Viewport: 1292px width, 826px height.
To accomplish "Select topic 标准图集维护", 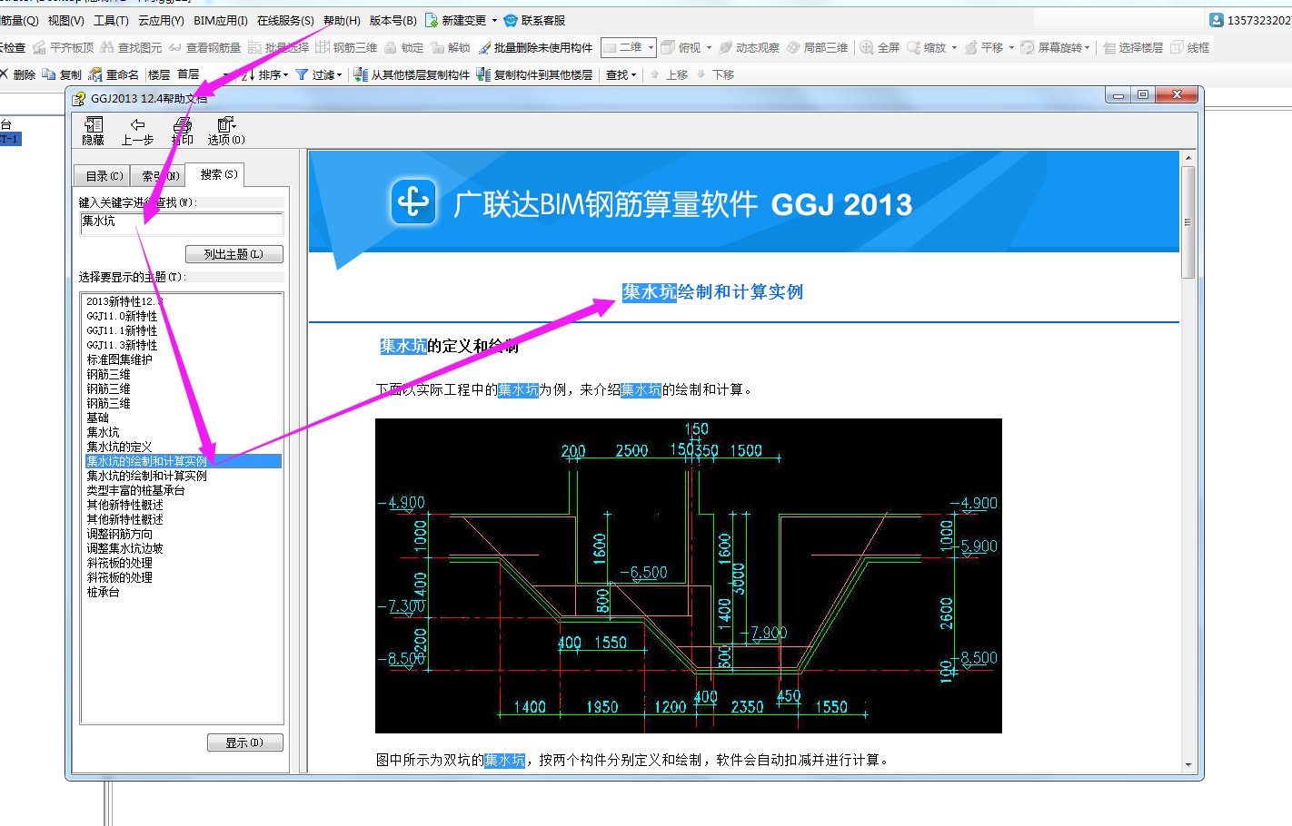I will pos(119,359).
